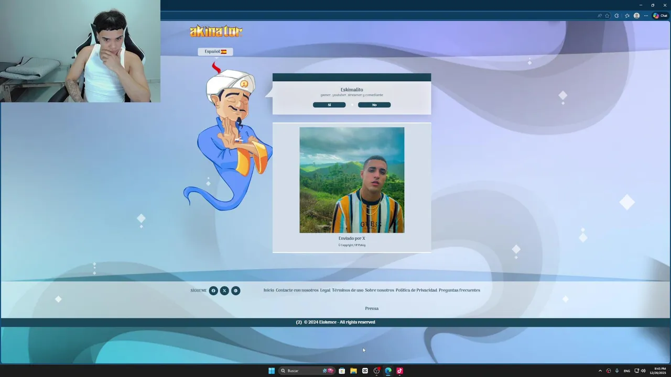Open the Legal footer link

325,290
